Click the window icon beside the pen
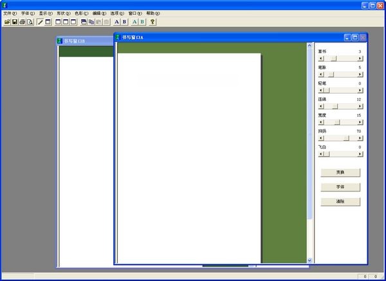386x281 pixels. pos(48,22)
